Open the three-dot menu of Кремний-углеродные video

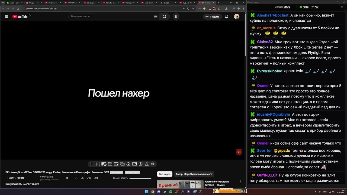click(x=240, y=182)
